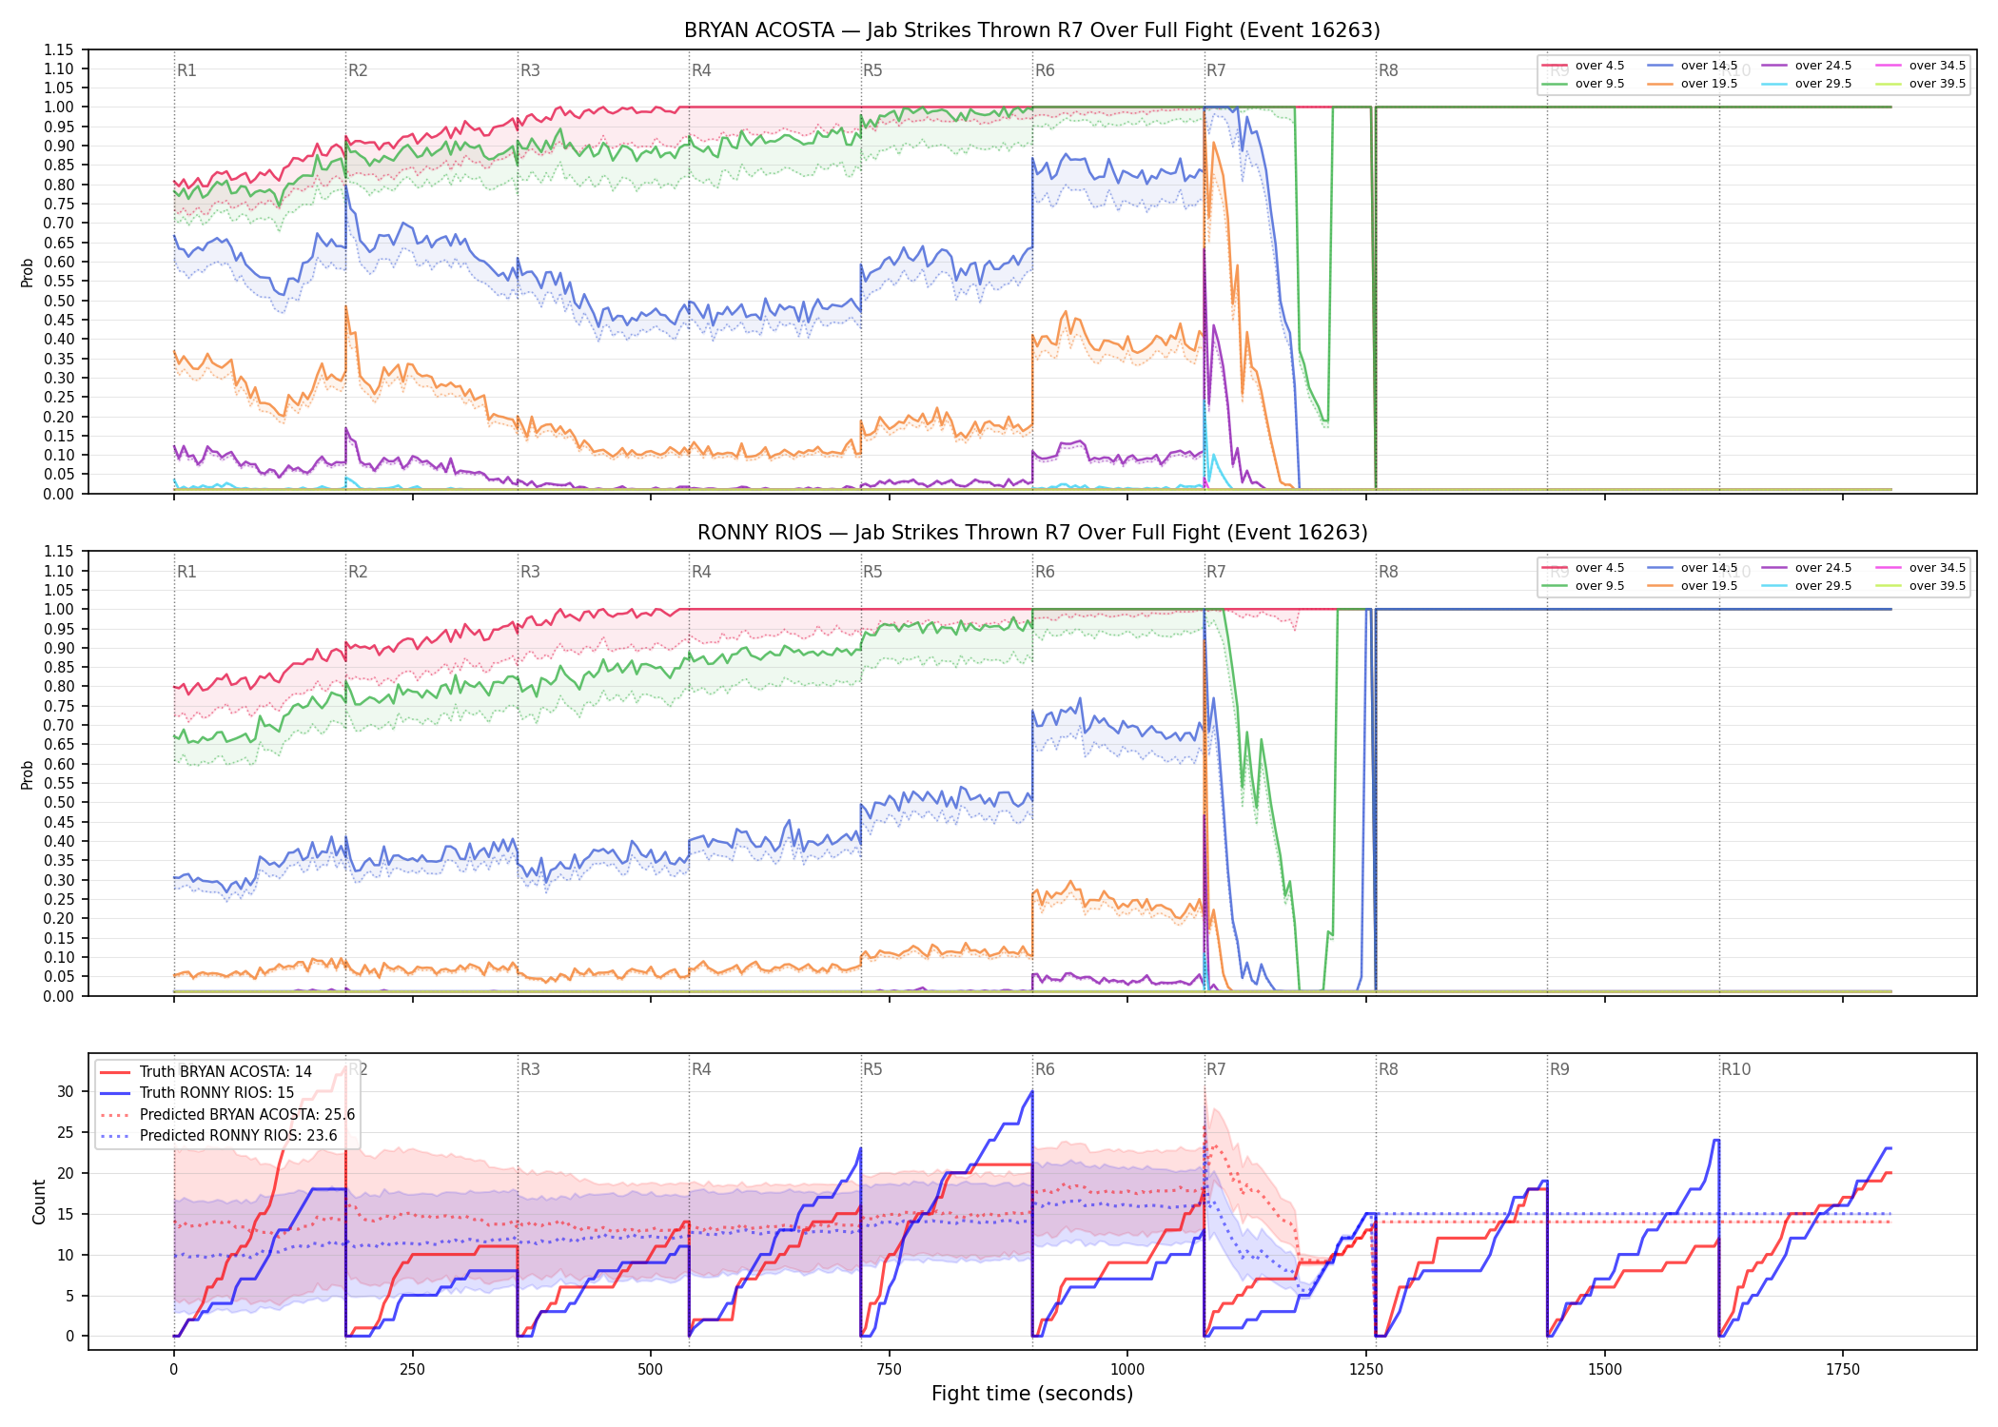Click the RONNY RIOS jab strikes chart title
1998x1427 pixels.
click(1032, 533)
